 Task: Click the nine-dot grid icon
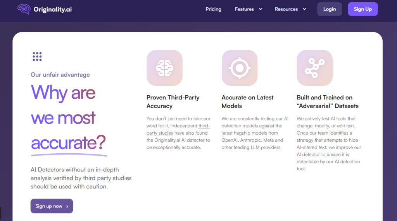tap(37, 57)
